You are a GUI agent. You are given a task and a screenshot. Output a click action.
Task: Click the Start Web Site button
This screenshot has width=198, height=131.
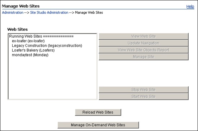tap(144, 96)
